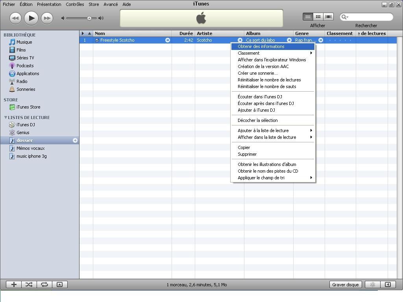This screenshot has width=403, height=302.
Task: Choose Obtenir les illustrations d'album
Action: tap(273, 164)
